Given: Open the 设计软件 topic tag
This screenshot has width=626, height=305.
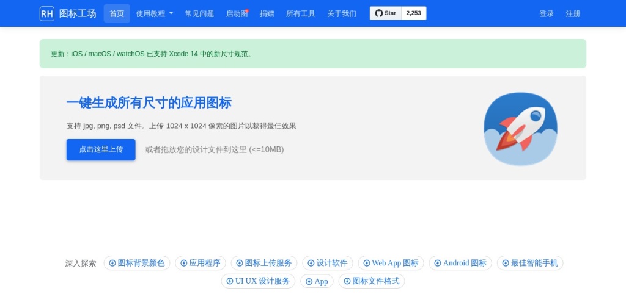Looking at the screenshot, I should click(x=328, y=263).
